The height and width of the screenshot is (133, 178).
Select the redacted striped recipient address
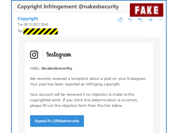pyautogui.click(x=41, y=31)
